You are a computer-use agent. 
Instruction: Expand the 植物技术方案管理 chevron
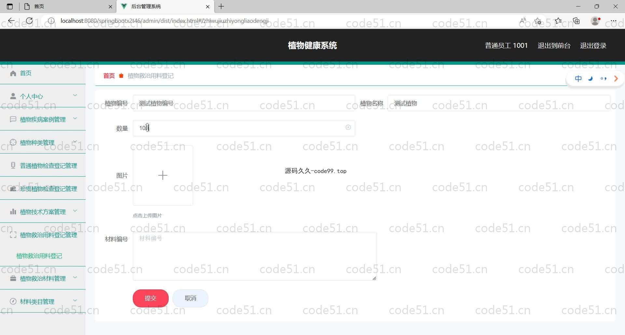point(75,211)
